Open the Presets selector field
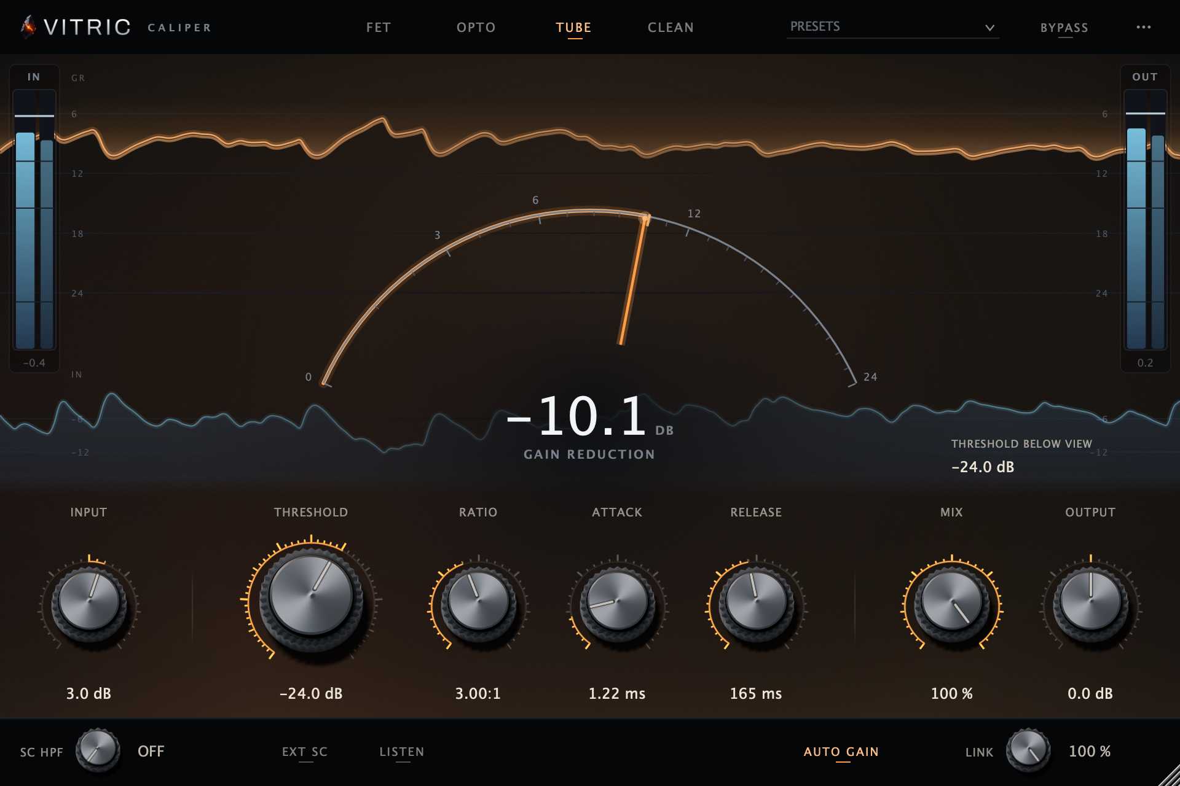This screenshot has width=1180, height=786. point(892,27)
